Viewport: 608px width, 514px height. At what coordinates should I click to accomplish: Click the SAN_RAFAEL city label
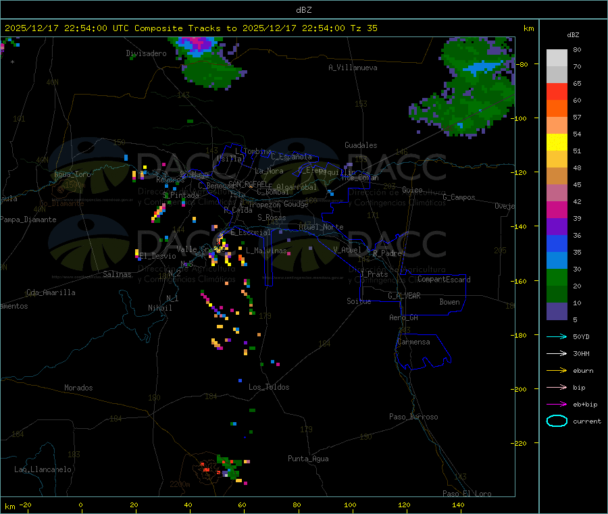(x=249, y=184)
